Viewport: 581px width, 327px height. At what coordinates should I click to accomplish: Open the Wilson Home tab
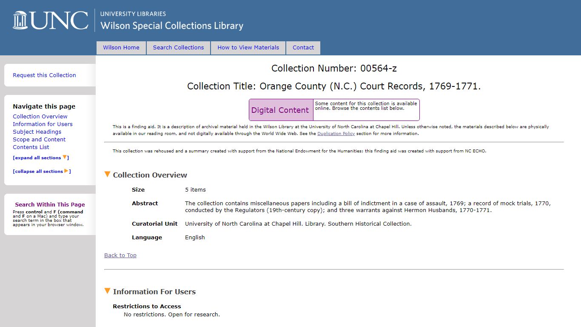[121, 48]
